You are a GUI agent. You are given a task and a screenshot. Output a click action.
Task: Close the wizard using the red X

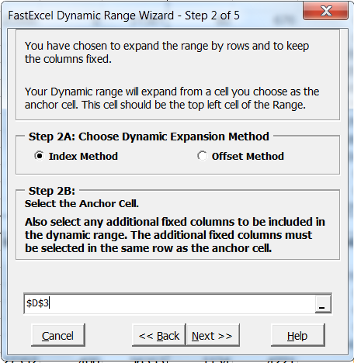pyautogui.click(x=325, y=11)
